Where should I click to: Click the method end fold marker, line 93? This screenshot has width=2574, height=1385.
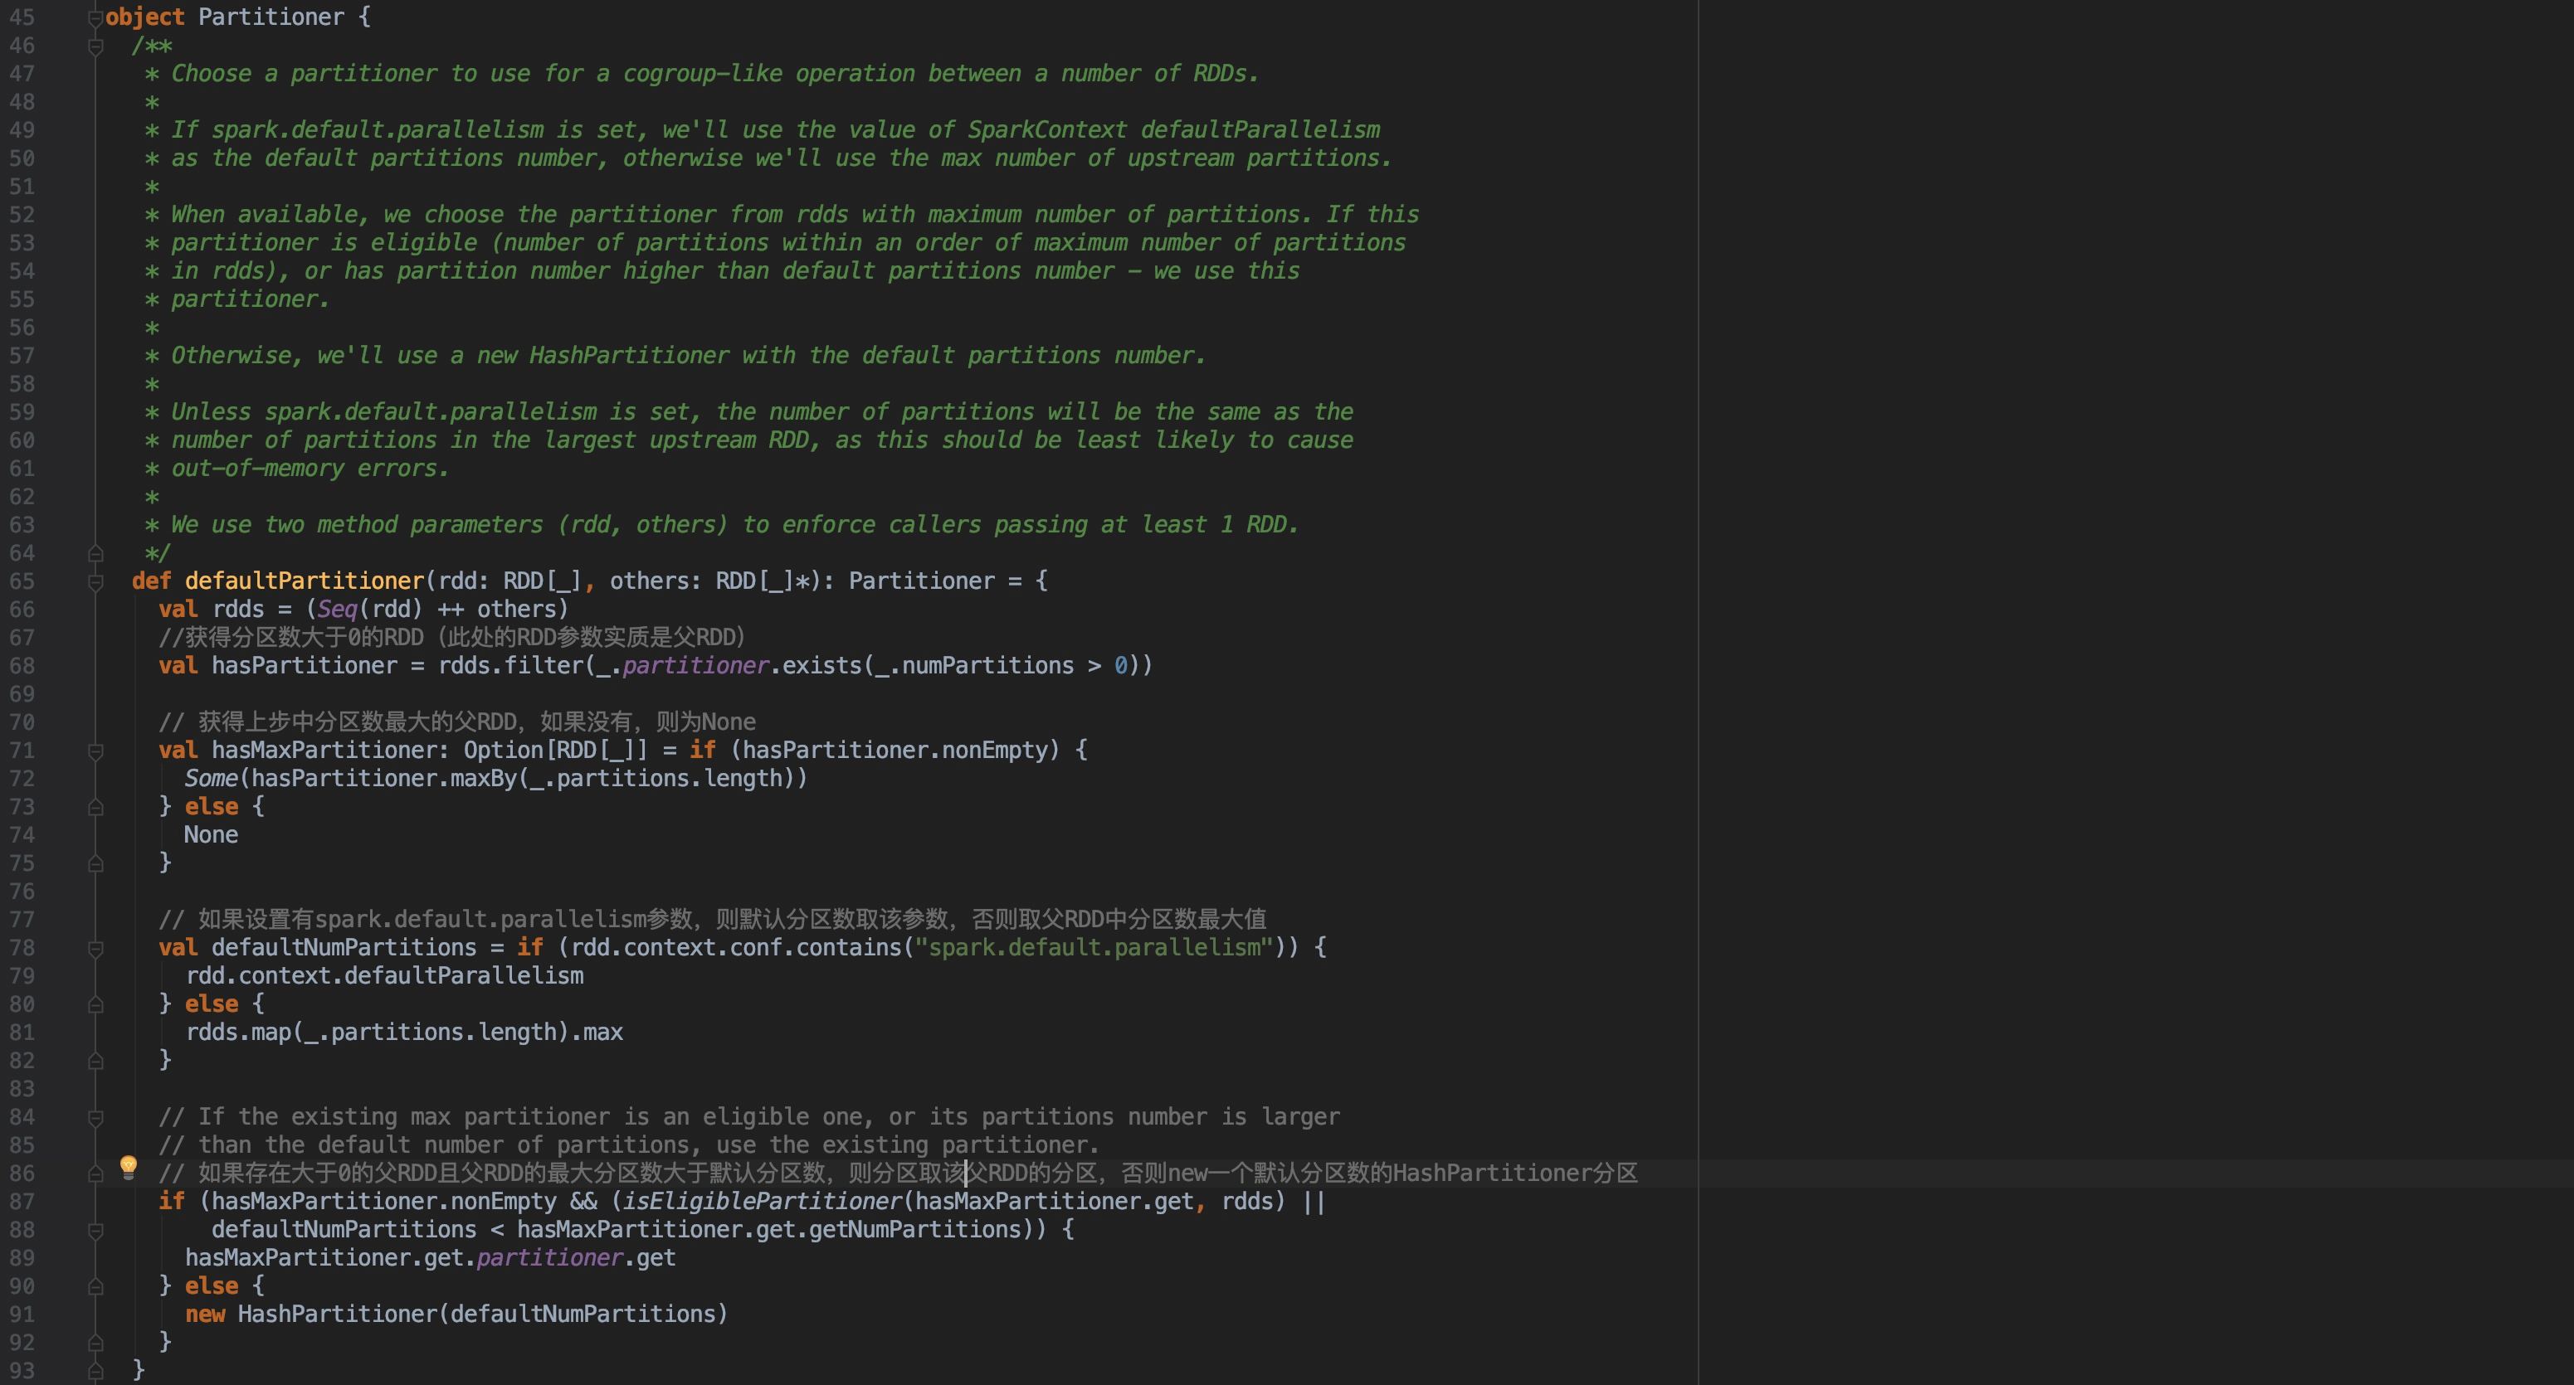point(96,1371)
